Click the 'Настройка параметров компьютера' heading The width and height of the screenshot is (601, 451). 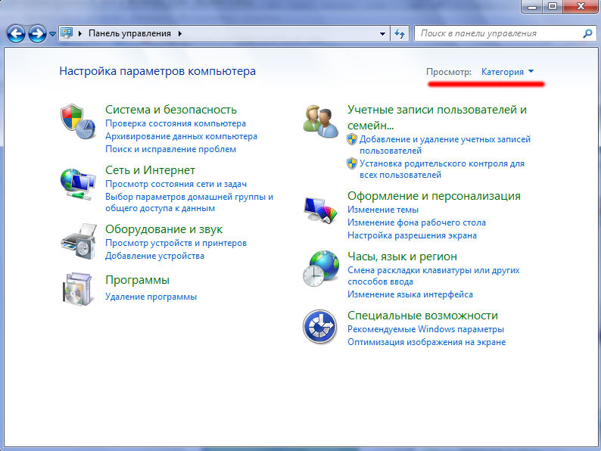157,71
